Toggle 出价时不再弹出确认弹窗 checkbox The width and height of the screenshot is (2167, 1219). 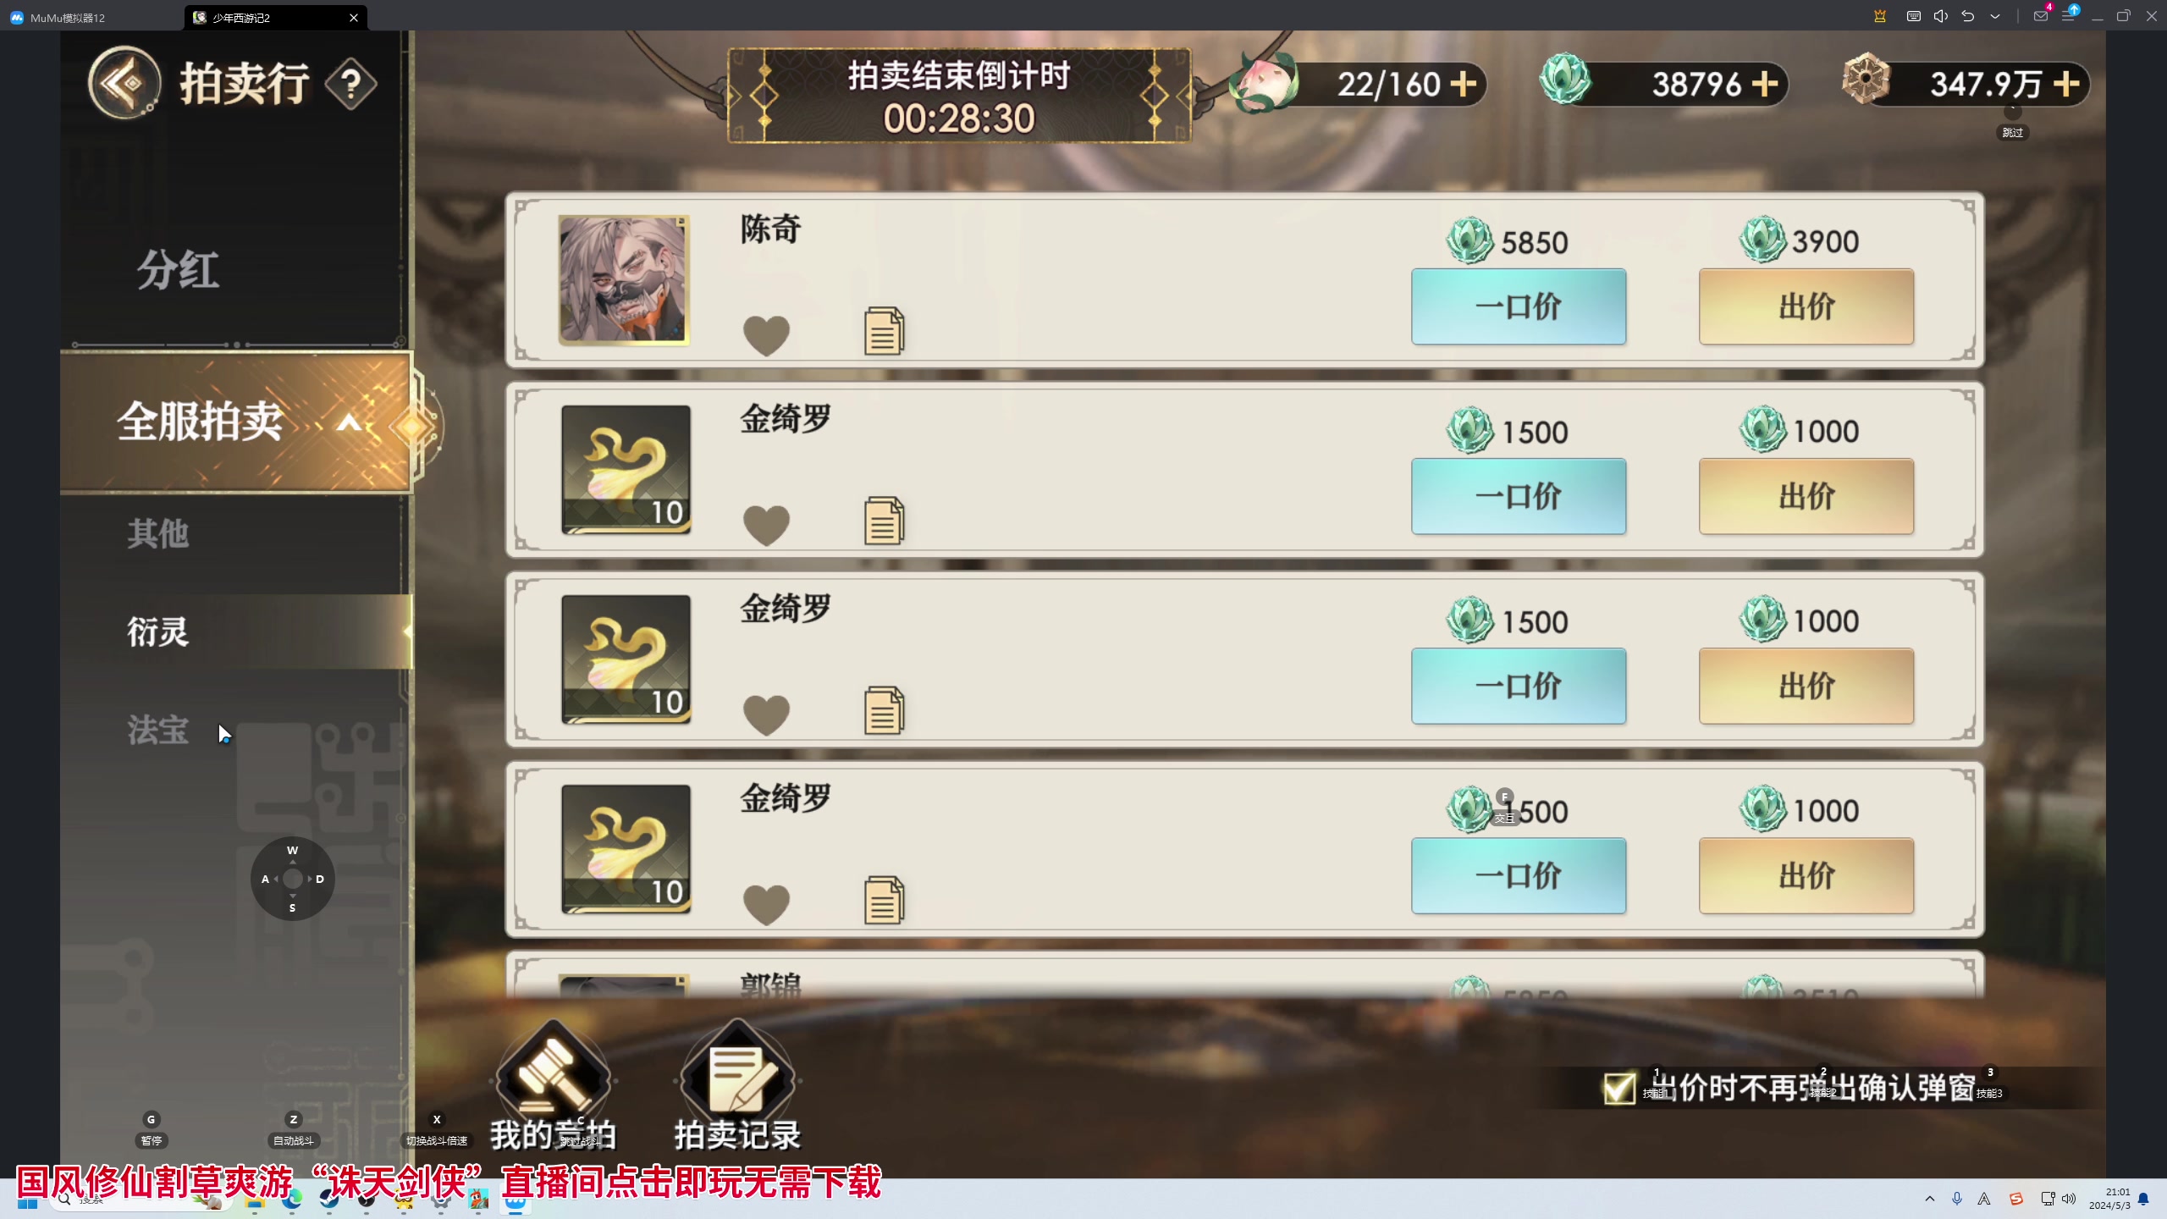click(x=1618, y=1088)
